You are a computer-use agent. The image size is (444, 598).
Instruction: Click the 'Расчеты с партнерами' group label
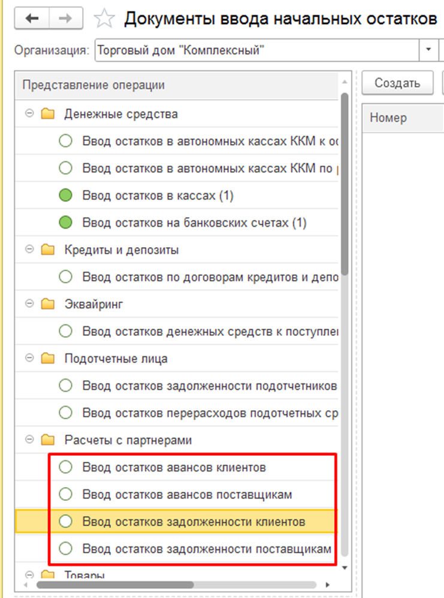(128, 440)
